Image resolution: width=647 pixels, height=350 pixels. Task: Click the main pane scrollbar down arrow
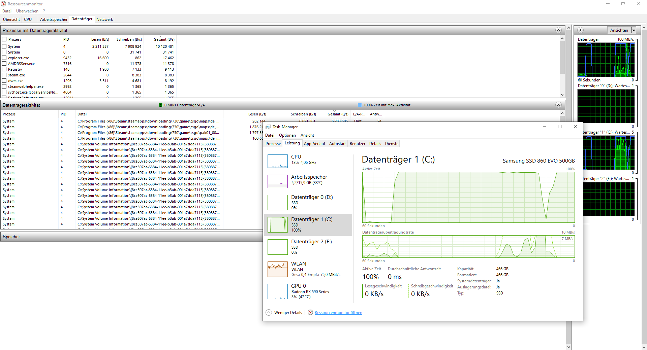(569, 347)
